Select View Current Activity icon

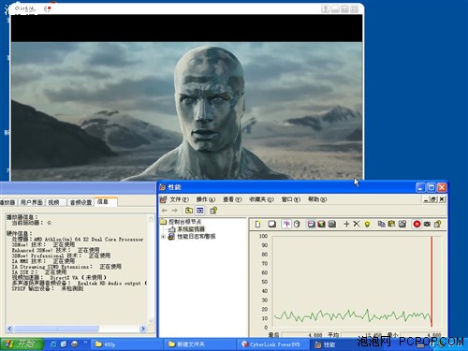[x=286, y=224]
